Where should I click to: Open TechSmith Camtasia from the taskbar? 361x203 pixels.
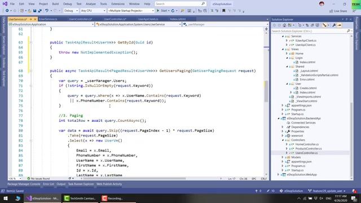(x=80, y=198)
